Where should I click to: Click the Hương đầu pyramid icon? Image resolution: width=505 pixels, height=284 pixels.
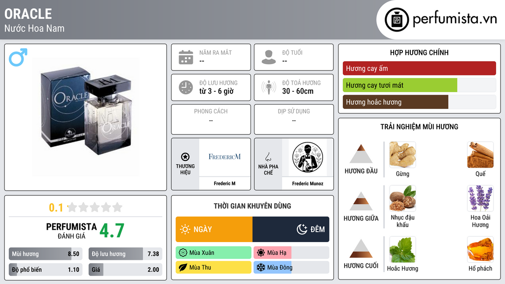coord(361,154)
